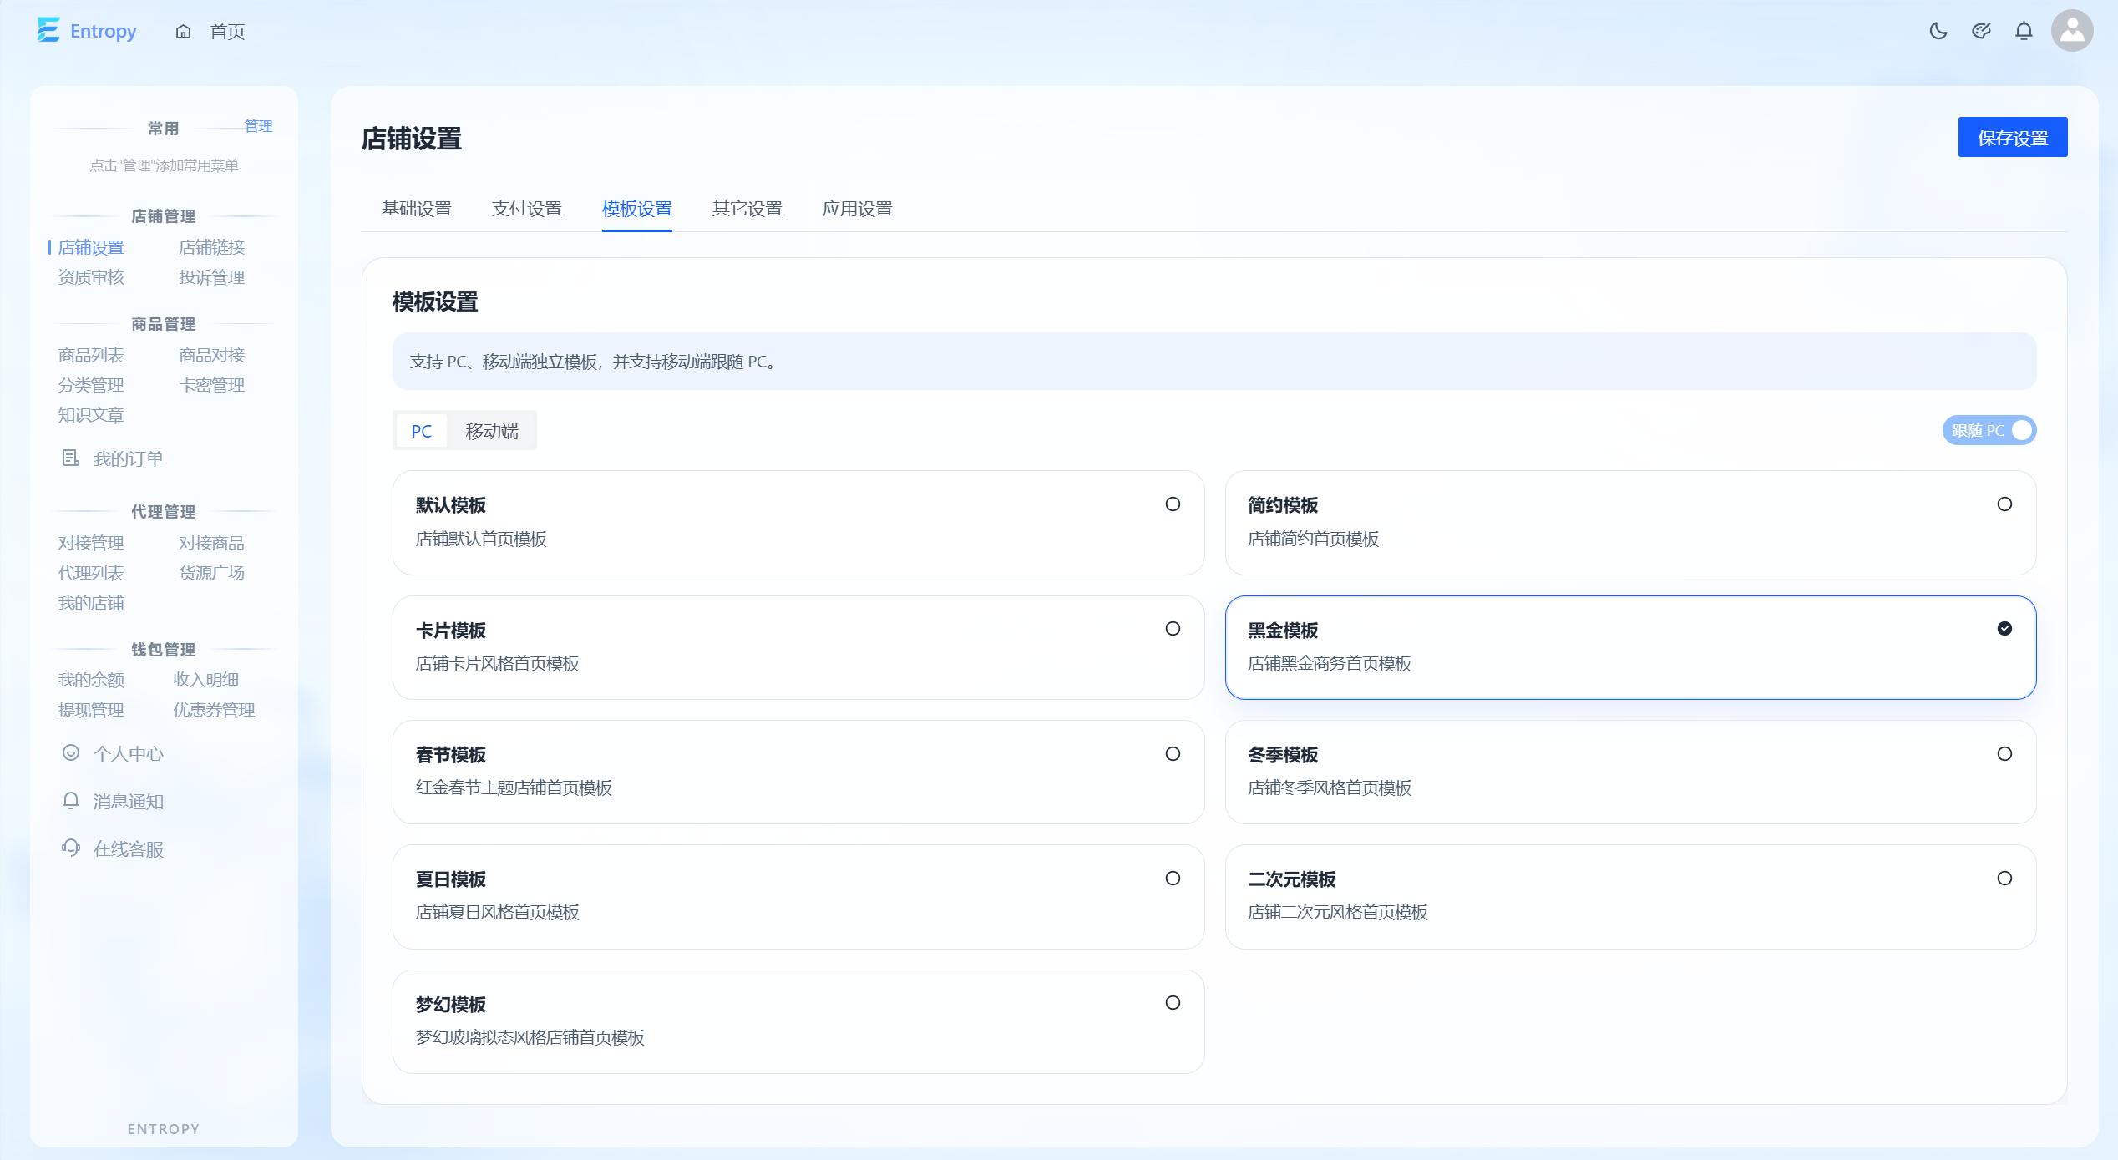Switch to the 支付设置 tab
2118x1160 pixels.
(527, 209)
